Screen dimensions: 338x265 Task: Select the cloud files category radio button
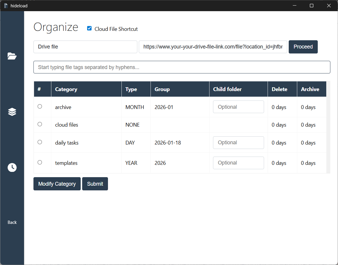click(x=40, y=124)
